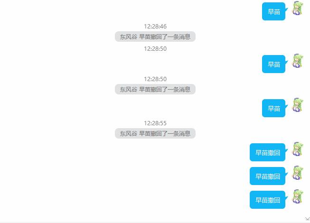The height and width of the screenshot is (223, 310).
Task: Select the last 早苗撤回 message bubble
Action: point(267,200)
